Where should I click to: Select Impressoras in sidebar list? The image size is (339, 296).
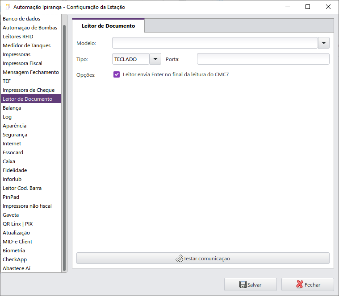tap(31, 54)
